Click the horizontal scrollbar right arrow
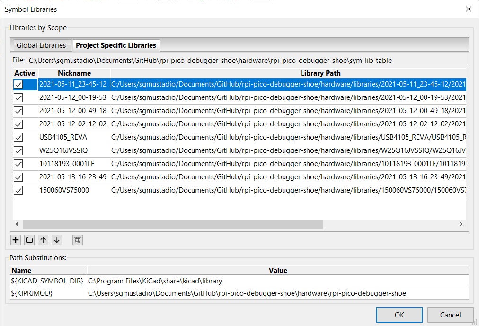Screen dimensions: 479x326 click(x=460, y=224)
